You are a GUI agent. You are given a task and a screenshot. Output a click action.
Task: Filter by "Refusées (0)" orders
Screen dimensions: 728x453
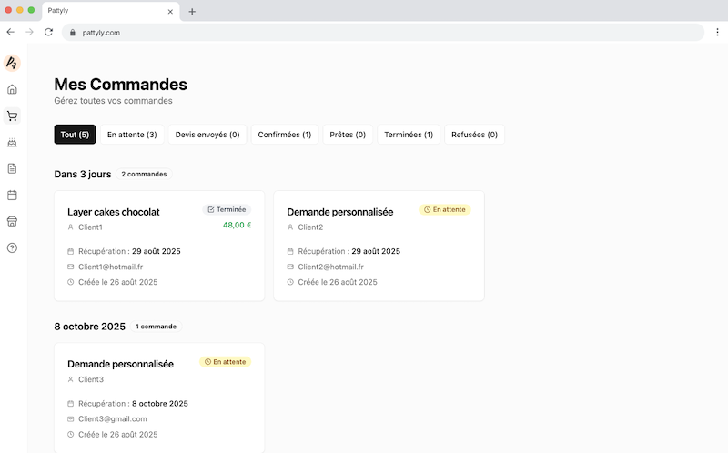coord(474,135)
